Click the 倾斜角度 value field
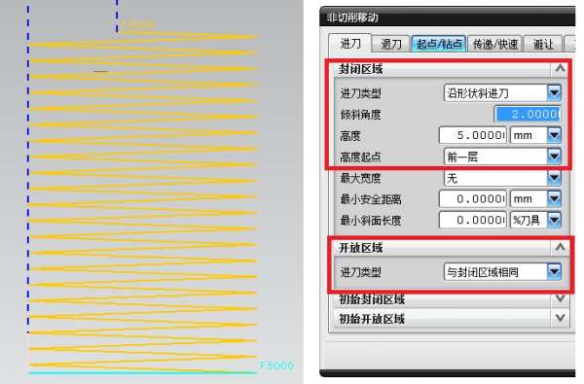The width and height of the screenshot is (584, 384). pyautogui.click(x=528, y=114)
